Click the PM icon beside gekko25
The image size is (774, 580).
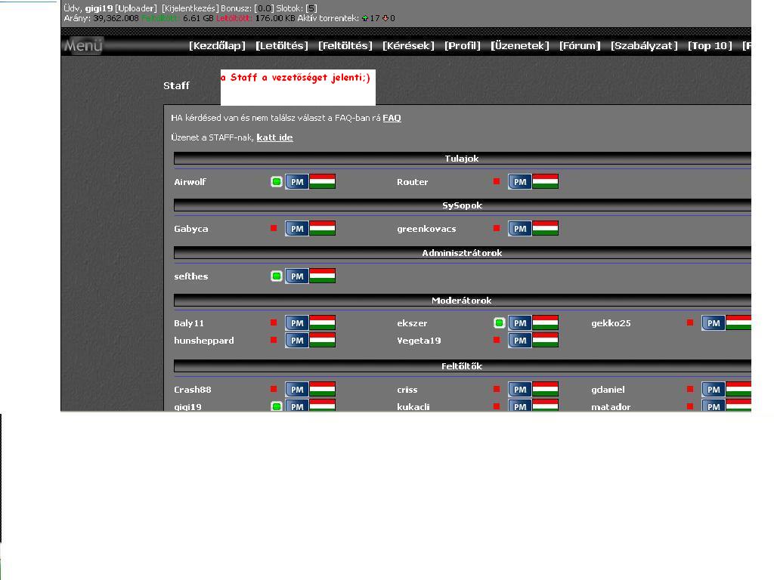point(713,323)
